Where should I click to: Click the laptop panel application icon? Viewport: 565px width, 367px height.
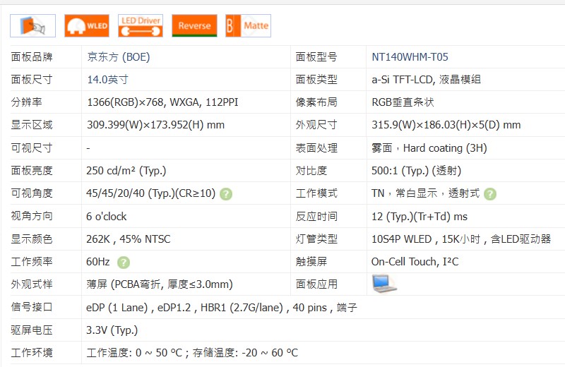click(384, 284)
